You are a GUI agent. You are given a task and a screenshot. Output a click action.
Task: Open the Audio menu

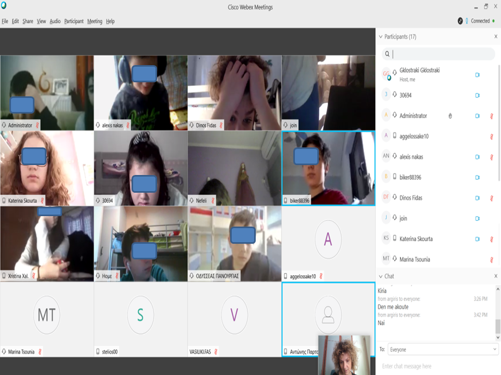[55, 21]
